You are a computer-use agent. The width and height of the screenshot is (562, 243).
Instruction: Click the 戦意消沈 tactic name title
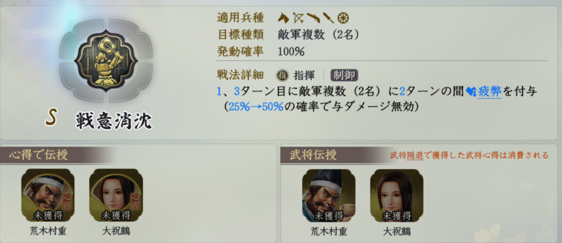point(114,121)
